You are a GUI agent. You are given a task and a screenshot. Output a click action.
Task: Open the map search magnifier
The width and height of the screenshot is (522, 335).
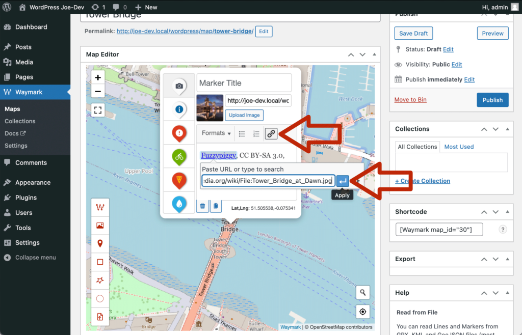point(362,292)
